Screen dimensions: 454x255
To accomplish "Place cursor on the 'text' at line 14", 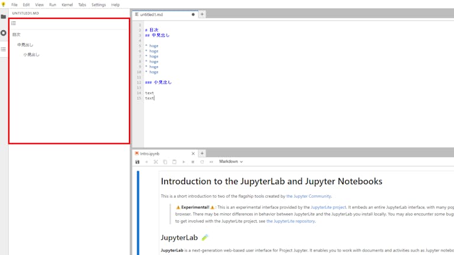I will (150, 93).
